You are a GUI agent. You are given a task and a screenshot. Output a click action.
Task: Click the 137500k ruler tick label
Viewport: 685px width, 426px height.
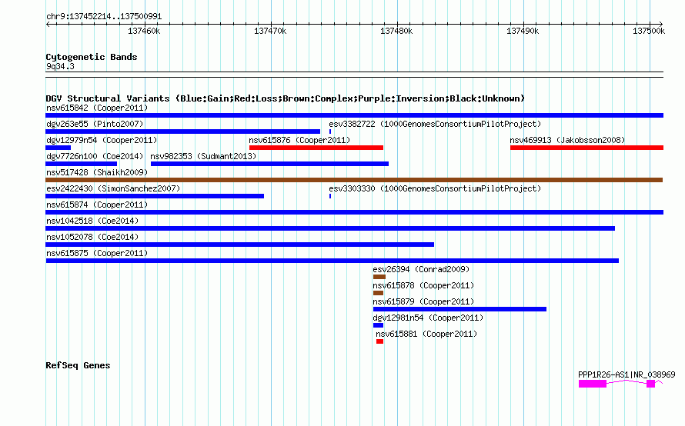[x=649, y=31]
